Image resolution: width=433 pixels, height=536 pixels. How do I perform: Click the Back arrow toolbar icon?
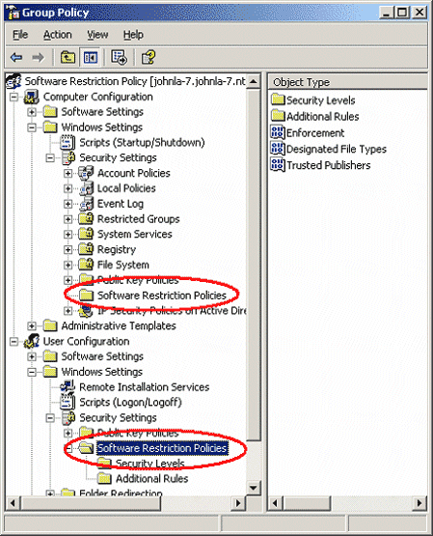click(16, 57)
